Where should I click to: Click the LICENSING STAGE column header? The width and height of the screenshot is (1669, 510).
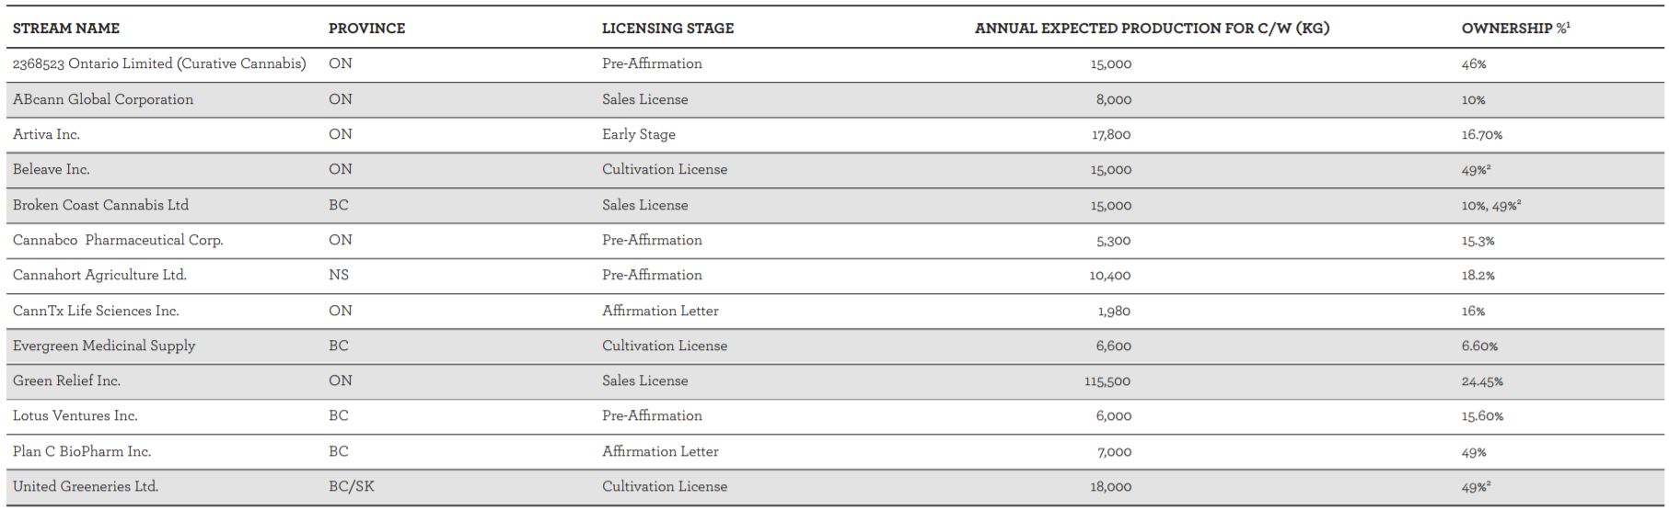667,28
